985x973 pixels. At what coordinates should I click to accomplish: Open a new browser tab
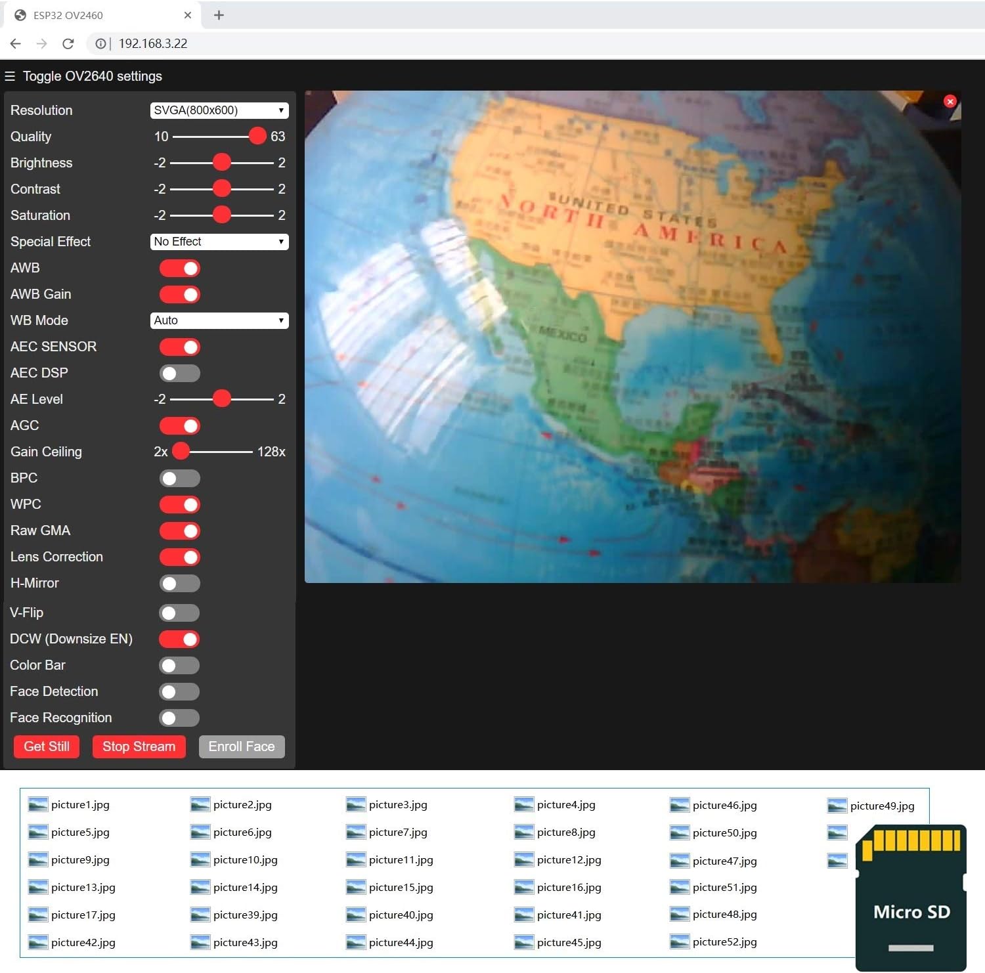(219, 15)
